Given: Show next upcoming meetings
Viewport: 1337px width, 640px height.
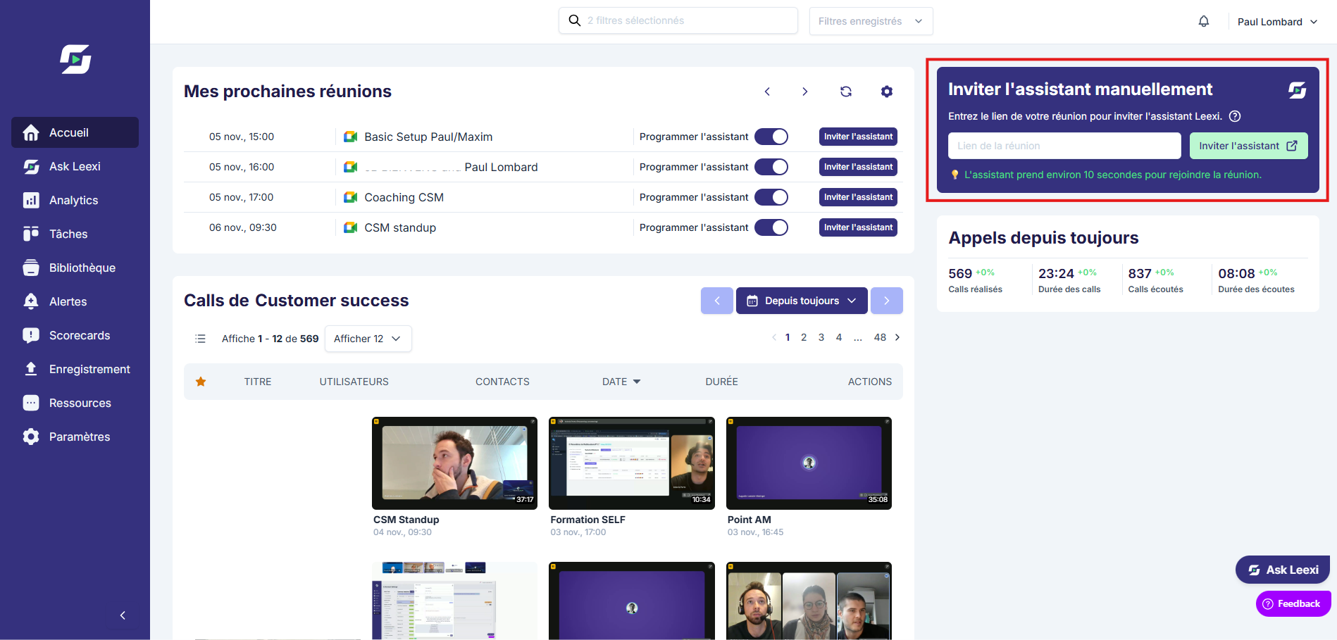Looking at the screenshot, I should point(804,92).
